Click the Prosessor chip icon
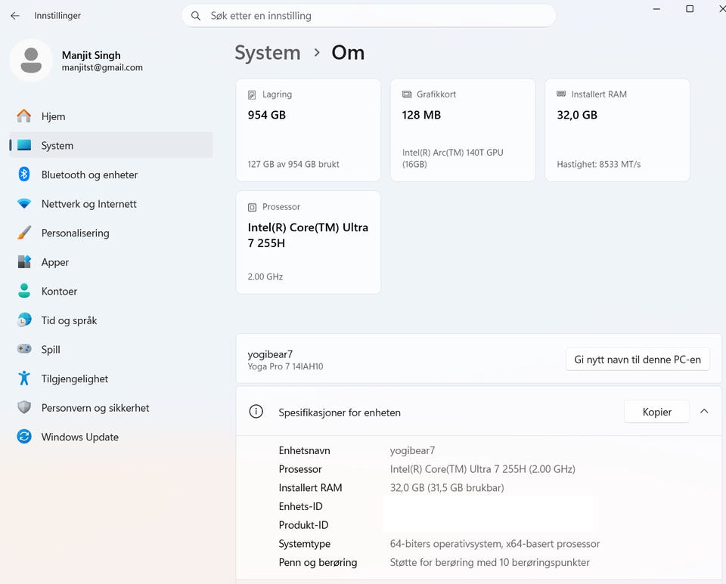 click(x=252, y=207)
